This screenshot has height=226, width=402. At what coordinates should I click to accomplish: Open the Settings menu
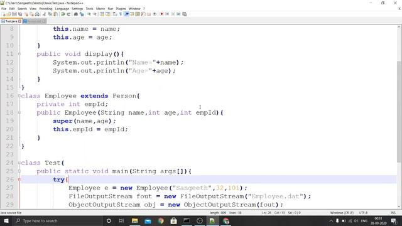77,8
